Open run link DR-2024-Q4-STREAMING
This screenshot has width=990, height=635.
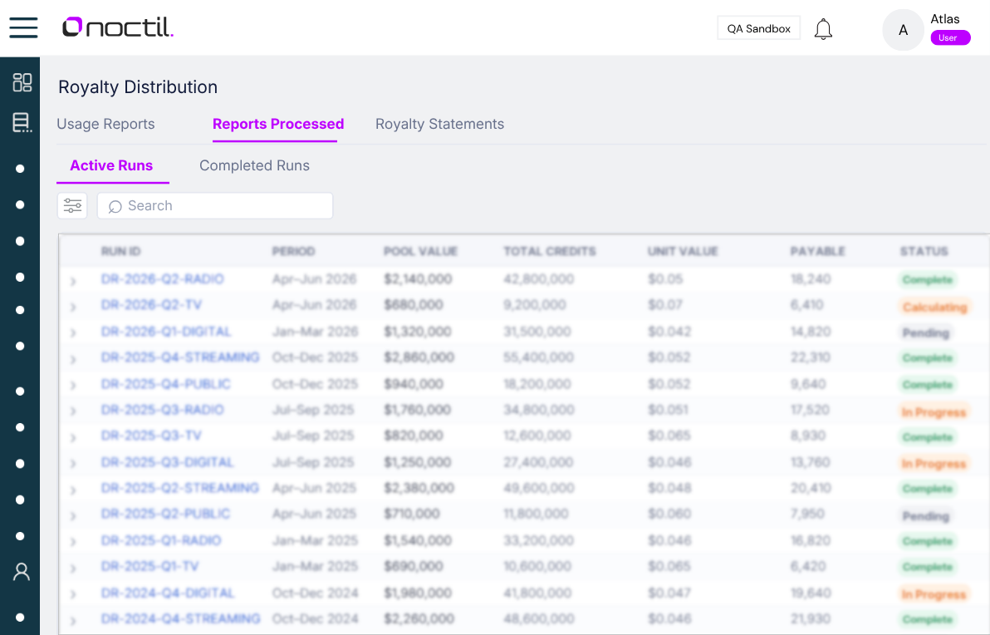point(180,618)
